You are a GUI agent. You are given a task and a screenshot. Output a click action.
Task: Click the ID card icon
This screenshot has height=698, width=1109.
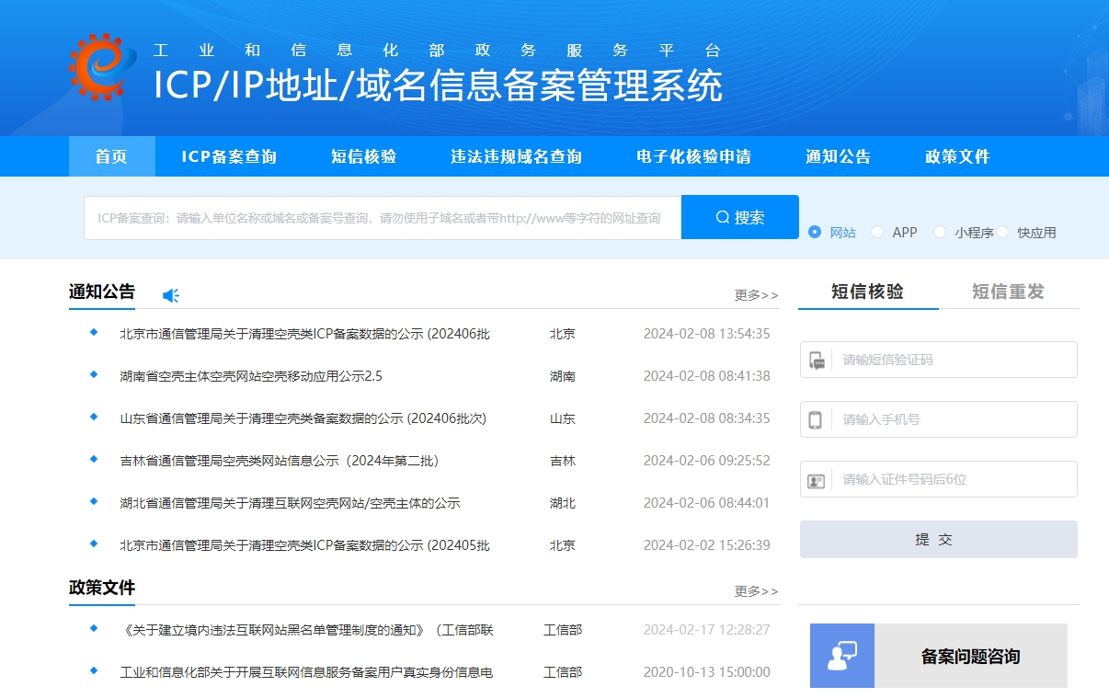816,480
